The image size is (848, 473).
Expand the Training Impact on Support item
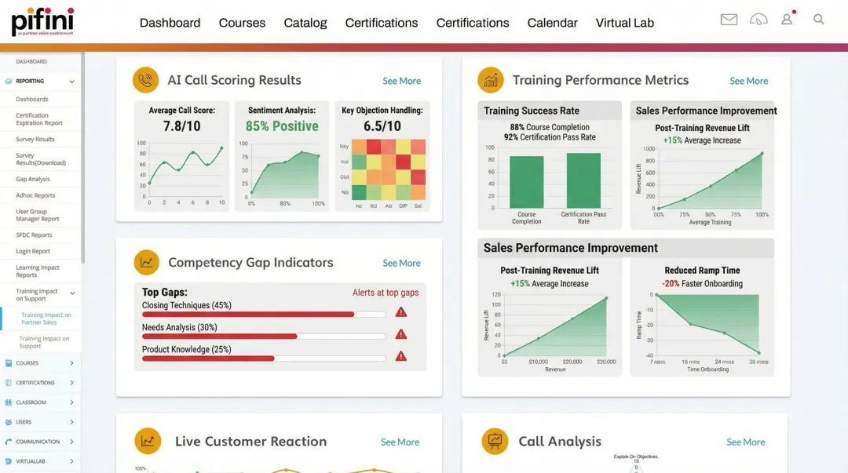click(35, 294)
